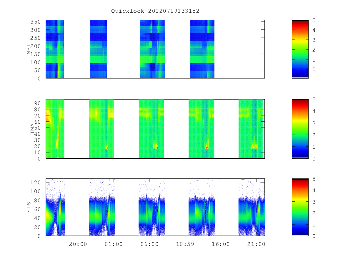Click the ELS panel color scale bar
Image resolution: width=353 pixels, height=265 pixels.
[300, 207]
